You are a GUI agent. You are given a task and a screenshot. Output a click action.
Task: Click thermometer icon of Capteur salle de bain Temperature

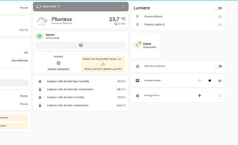(x=40, y=105)
